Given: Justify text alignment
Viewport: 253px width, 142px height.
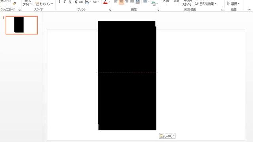Looking at the screenshot, I should (x=132, y=2).
